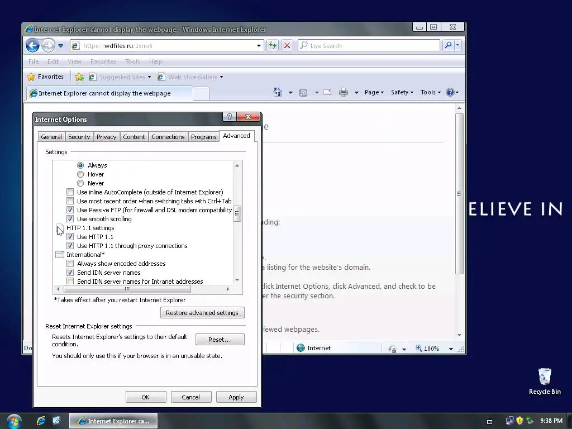This screenshot has height=429, width=572.
Task: Open Home button dropdown arrow
Action: [x=290, y=93]
